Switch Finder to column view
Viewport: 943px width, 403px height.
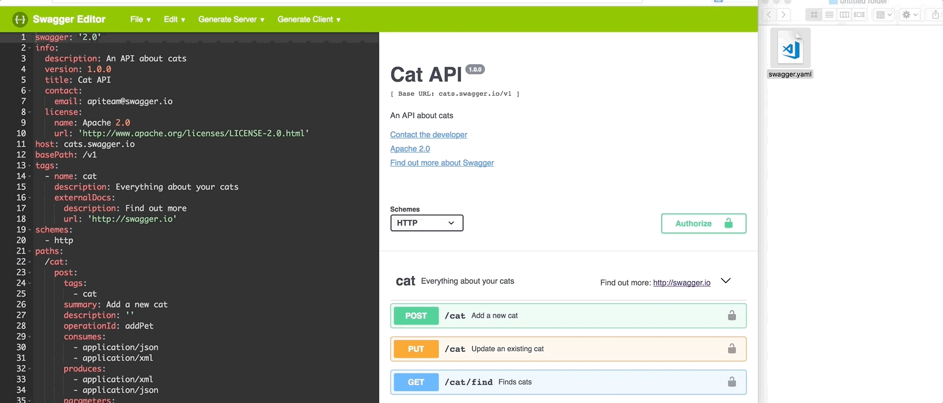point(844,15)
